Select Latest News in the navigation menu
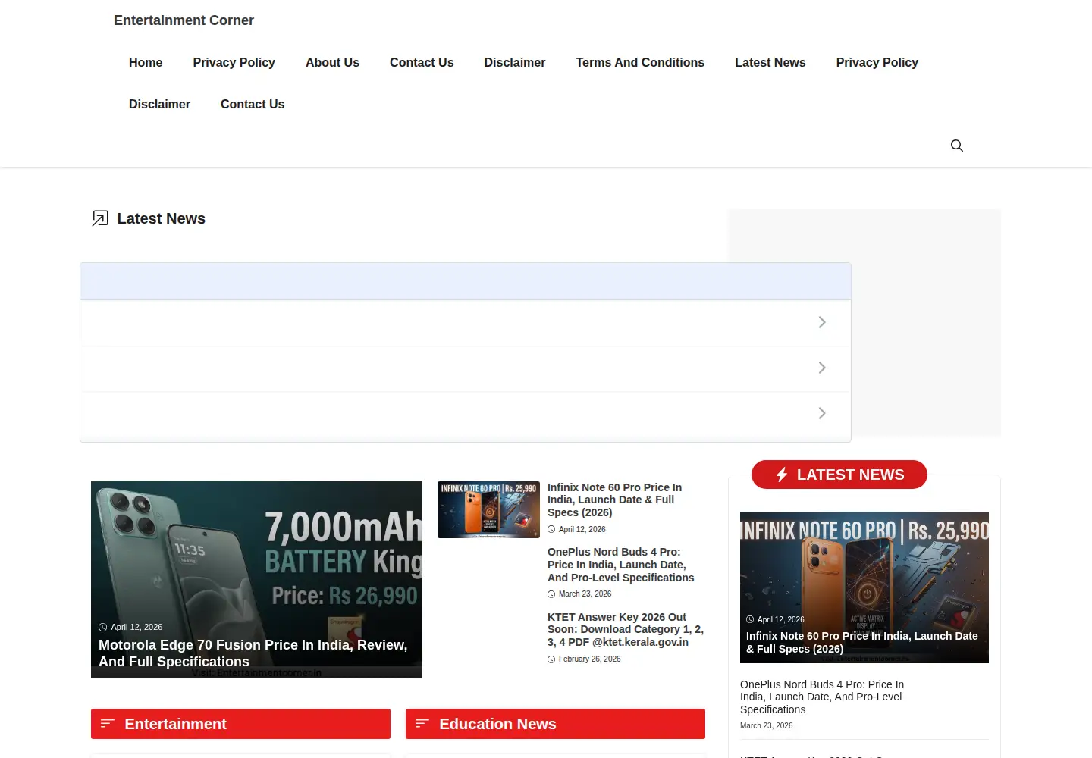Viewport: 1092px width, 758px height. 770,62
